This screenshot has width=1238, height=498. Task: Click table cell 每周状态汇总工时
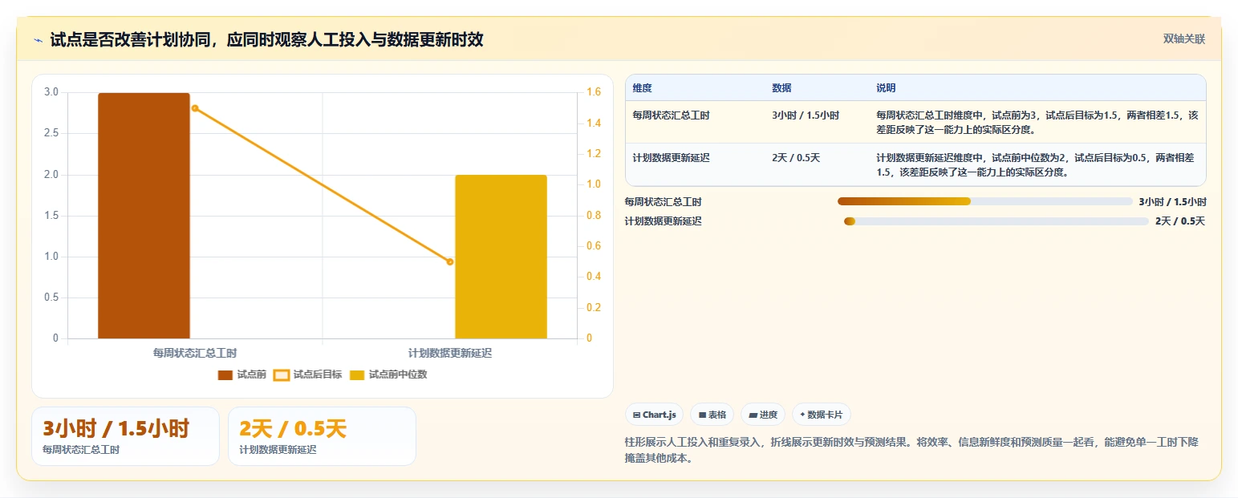(x=671, y=115)
